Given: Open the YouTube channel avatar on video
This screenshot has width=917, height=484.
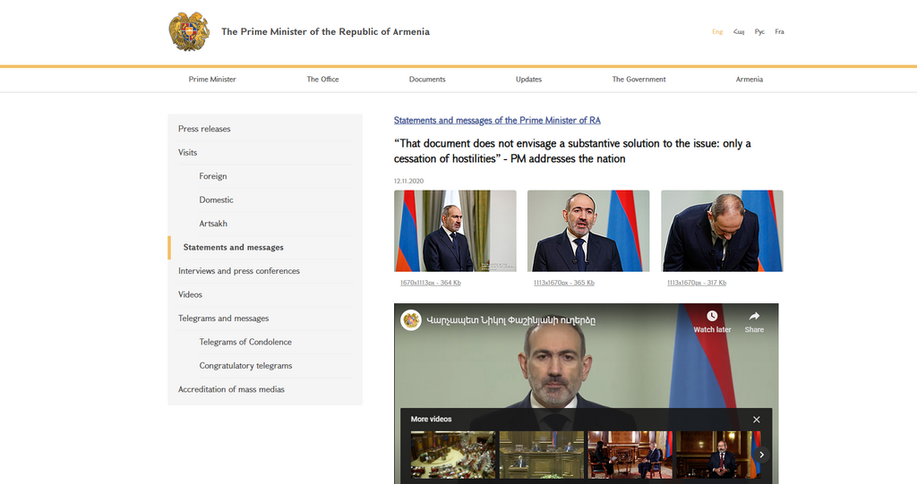Looking at the screenshot, I should point(411,320).
